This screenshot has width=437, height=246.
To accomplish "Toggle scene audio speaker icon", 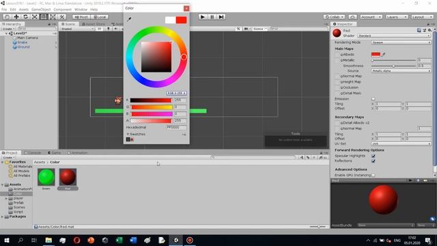I will (x=115, y=29).
